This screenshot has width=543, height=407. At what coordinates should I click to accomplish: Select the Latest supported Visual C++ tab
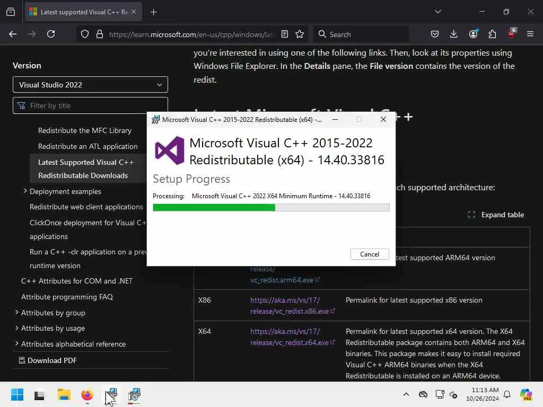pos(83,12)
